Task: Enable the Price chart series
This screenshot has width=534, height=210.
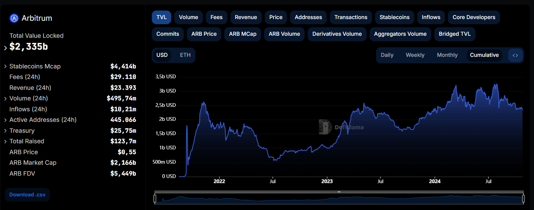Action: 276,17
